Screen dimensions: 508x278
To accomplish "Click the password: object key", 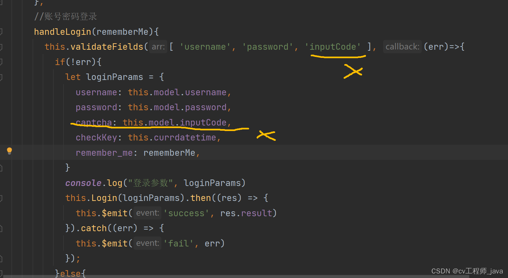I will (99, 107).
